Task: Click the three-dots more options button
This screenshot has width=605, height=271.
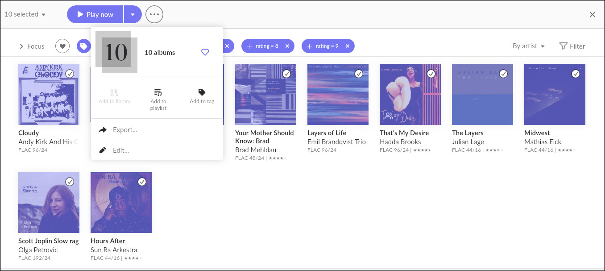Action: click(x=154, y=14)
